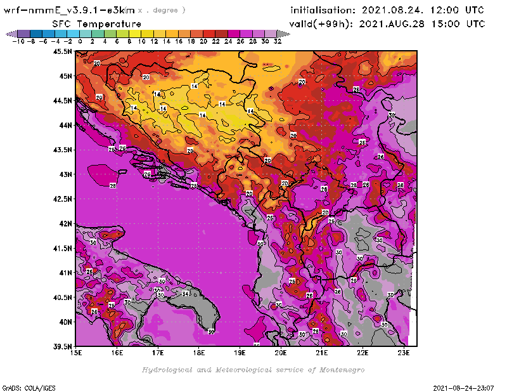
Task: Select the yellow swatch between 8 and 10
Action: tap(135, 34)
